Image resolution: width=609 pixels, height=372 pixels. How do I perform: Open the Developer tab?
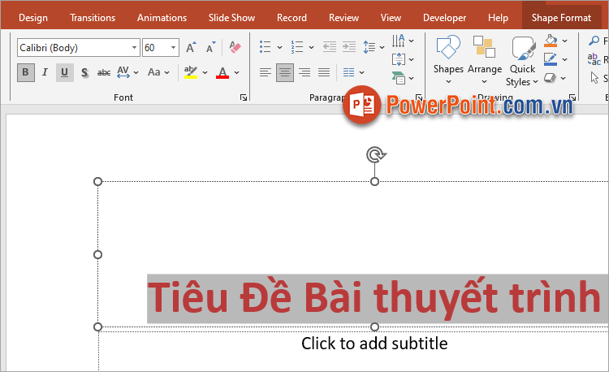pos(444,18)
